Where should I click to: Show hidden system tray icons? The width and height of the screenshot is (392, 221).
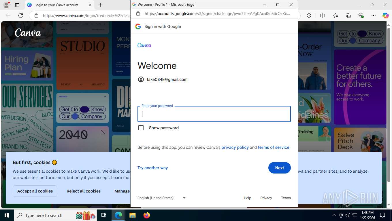tap(334, 215)
